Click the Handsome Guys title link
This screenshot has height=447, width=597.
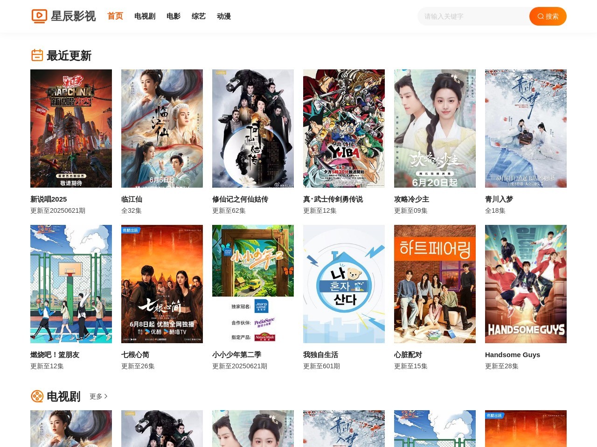[513, 354]
